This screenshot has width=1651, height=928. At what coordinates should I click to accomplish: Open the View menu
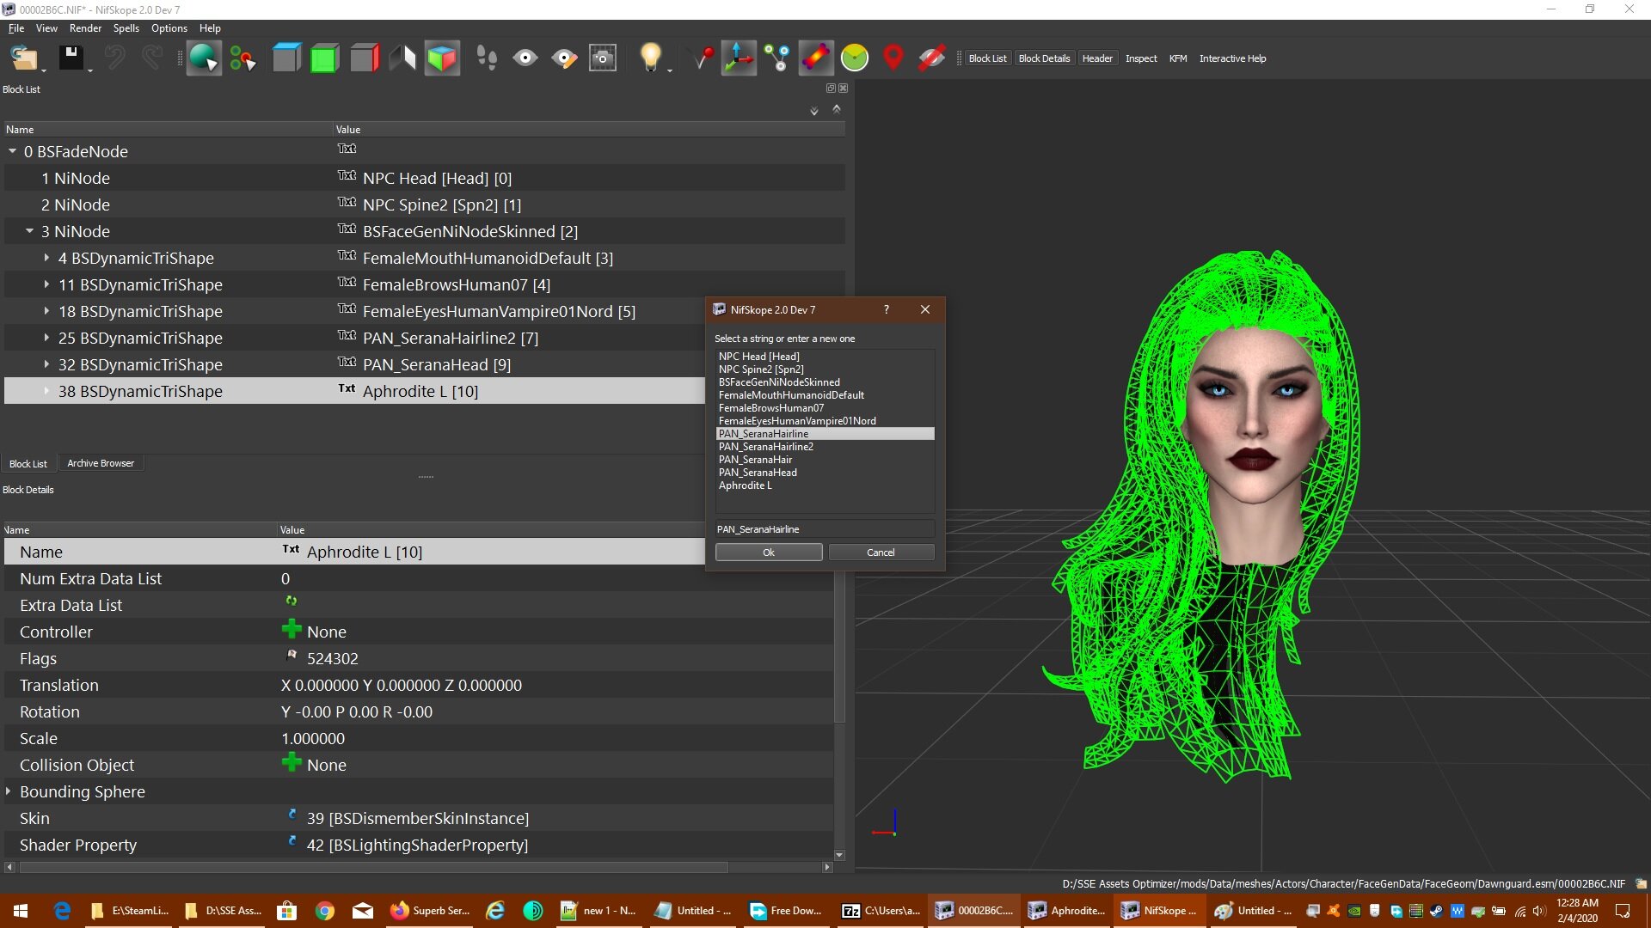click(x=46, y=28)
